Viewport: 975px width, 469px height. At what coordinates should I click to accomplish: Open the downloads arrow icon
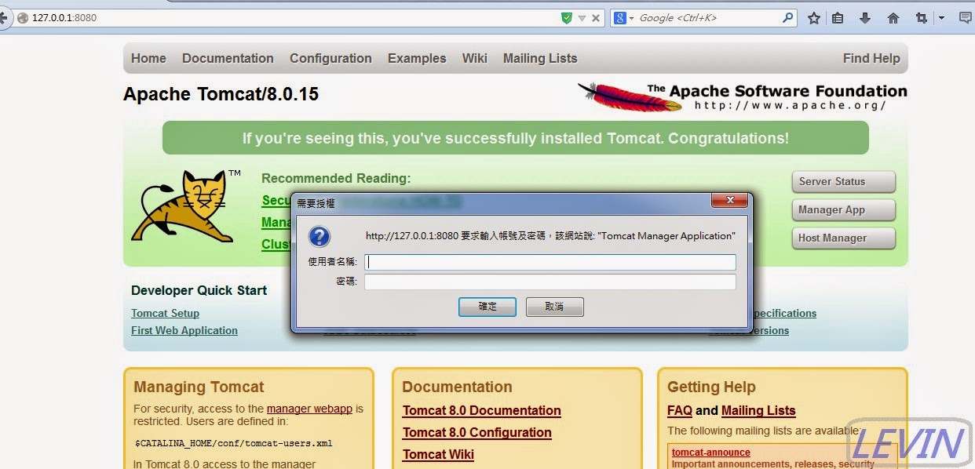tap(865, 17)
